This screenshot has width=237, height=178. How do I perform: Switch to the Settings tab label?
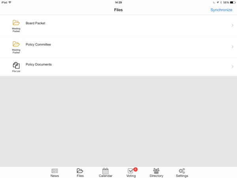click(182, 176)
